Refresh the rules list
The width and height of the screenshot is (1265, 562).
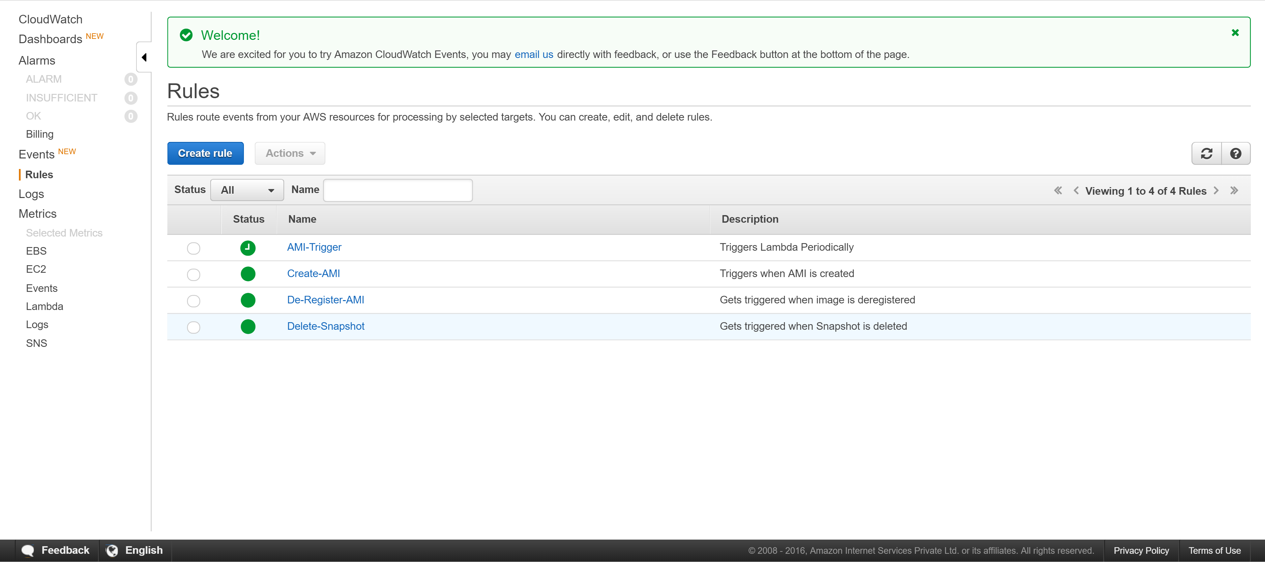tap(1206, 154)
